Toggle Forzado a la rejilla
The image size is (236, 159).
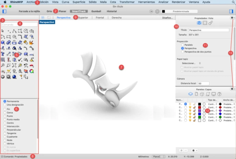29,11
